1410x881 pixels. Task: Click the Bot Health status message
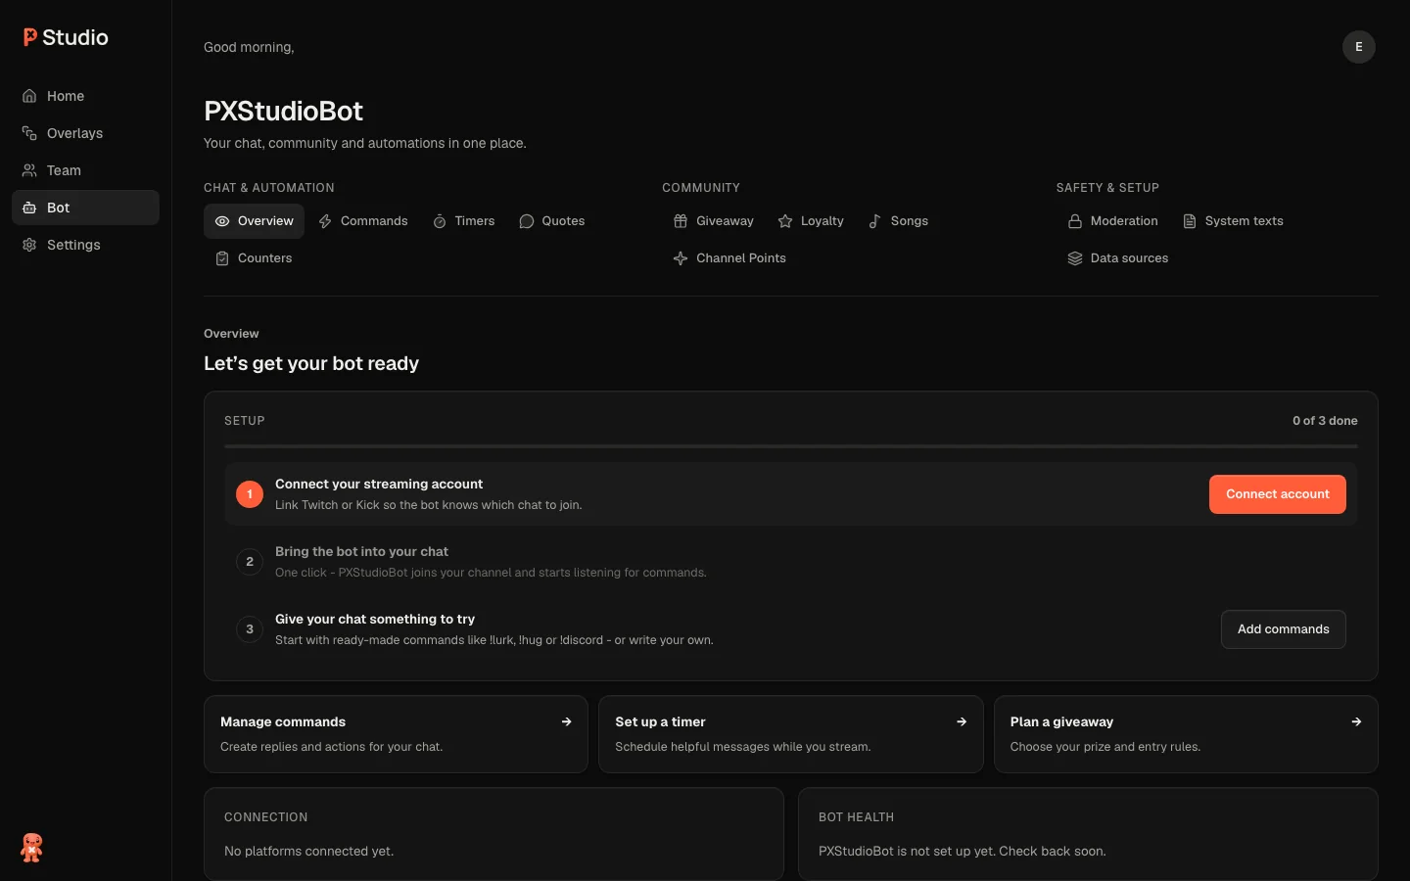pos(962,852)
